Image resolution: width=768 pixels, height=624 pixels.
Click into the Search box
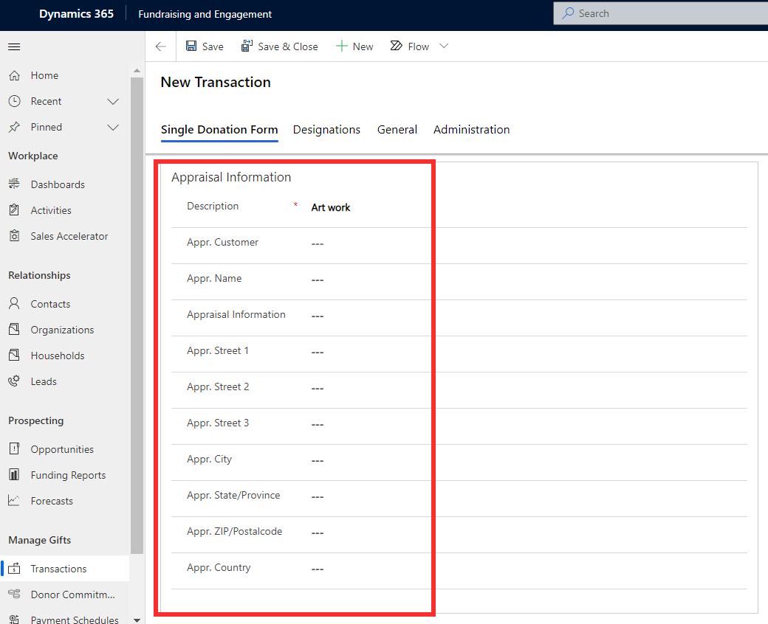tap(661, 13)
